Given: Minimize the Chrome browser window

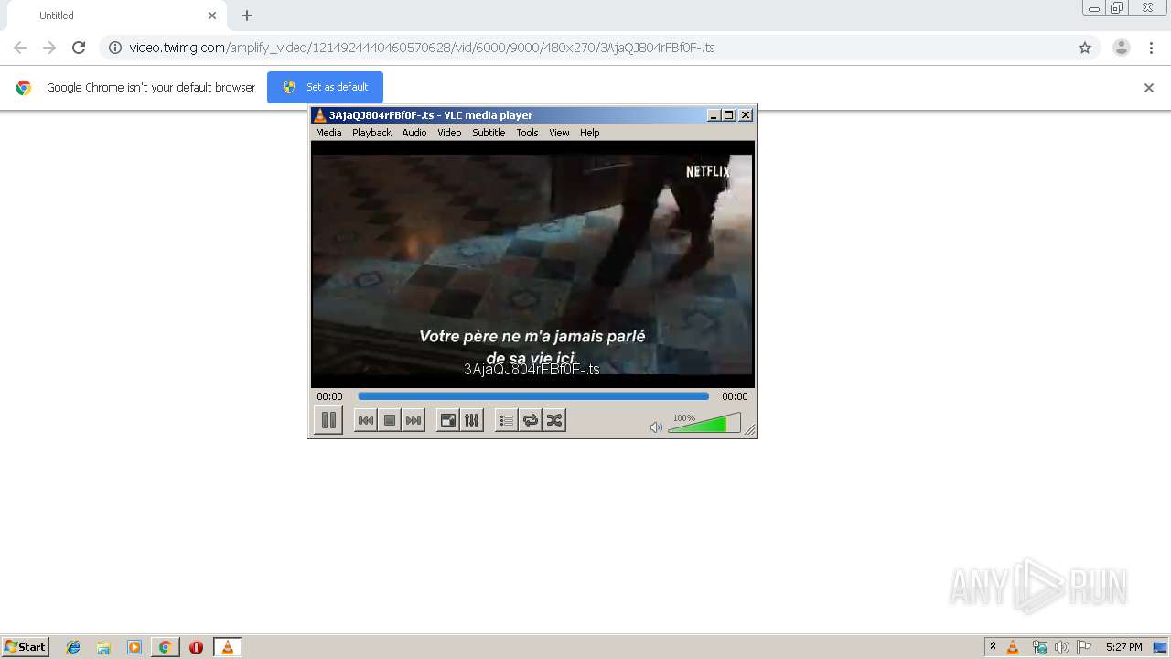Looking at the screenshot, I should point(1094,8).
